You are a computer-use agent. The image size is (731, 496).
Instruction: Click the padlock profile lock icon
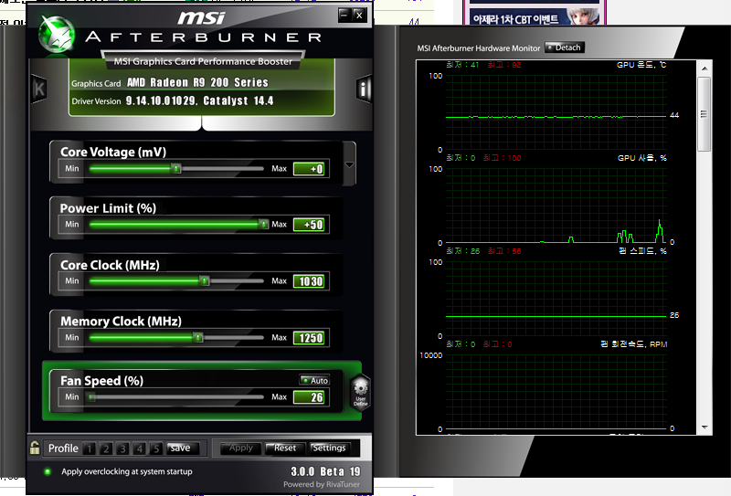click(35, 448)
